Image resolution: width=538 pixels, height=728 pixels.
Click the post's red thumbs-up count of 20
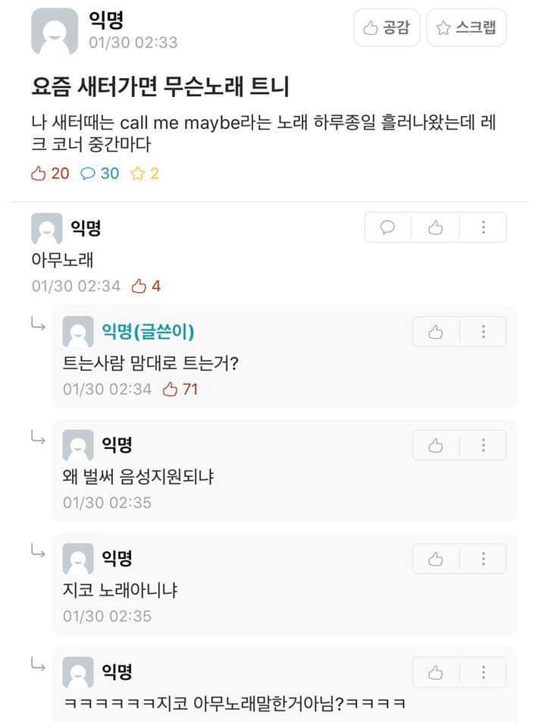point(50,174)
